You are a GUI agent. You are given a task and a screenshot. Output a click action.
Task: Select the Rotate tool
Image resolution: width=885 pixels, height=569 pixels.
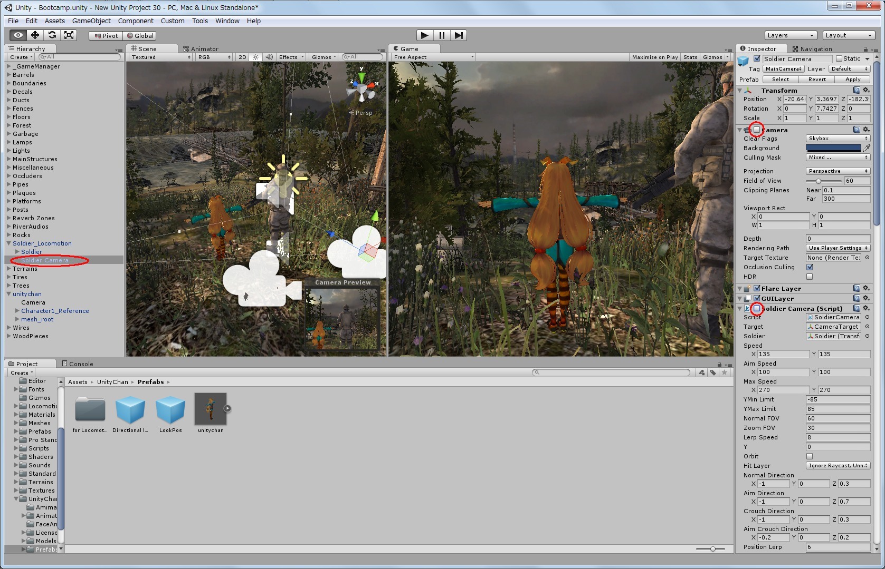52,35
